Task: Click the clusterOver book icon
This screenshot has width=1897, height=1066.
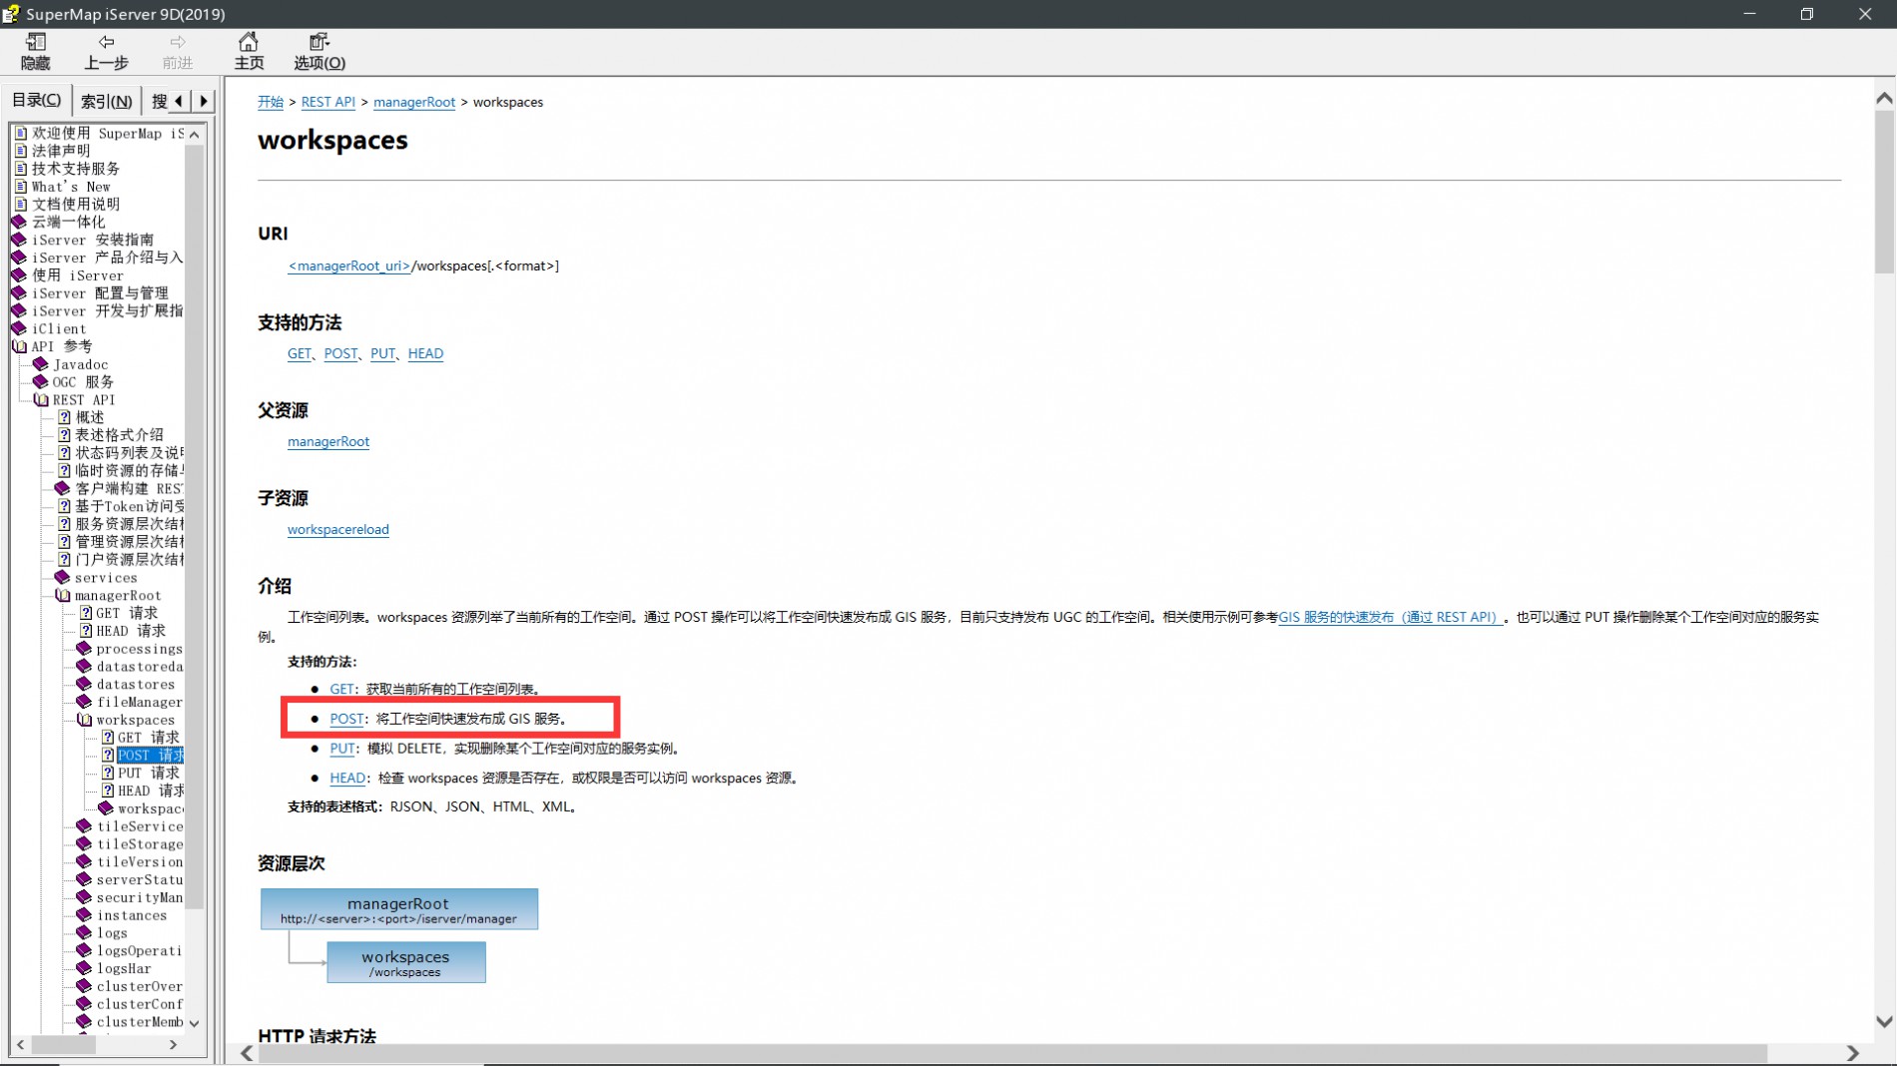Action: coord(85,986)
